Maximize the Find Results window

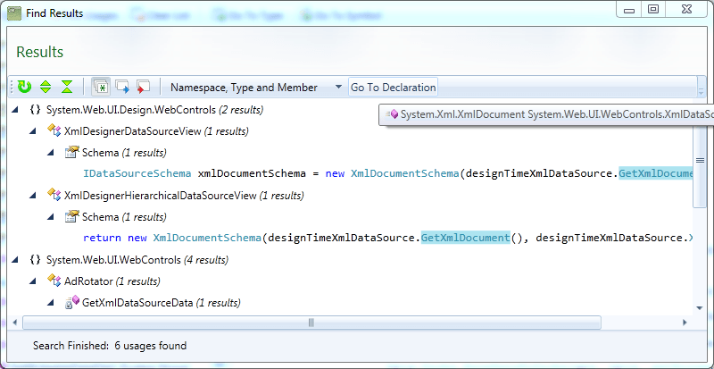tap(653, 9)
